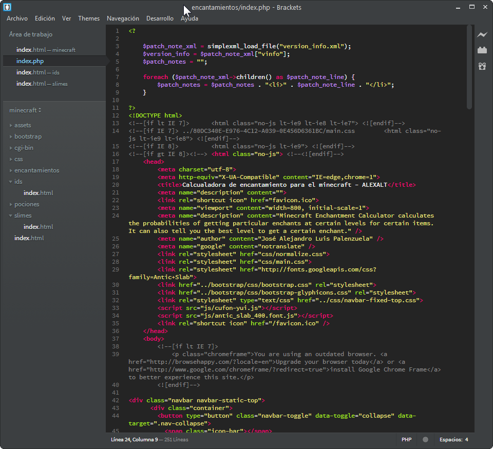Click line number 24 in the gutter
493x449 pixels.
coord(116,216)
